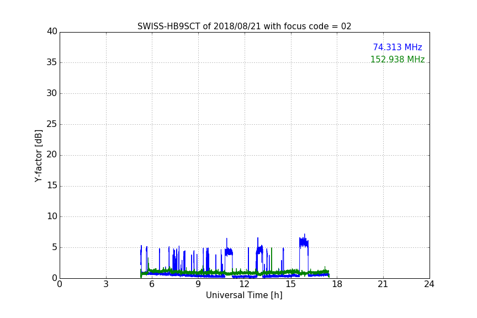The height and width of the screenshot is (318, 477).
Task: Click the blue signal peak near 16 hours
Action: (304, 242)
